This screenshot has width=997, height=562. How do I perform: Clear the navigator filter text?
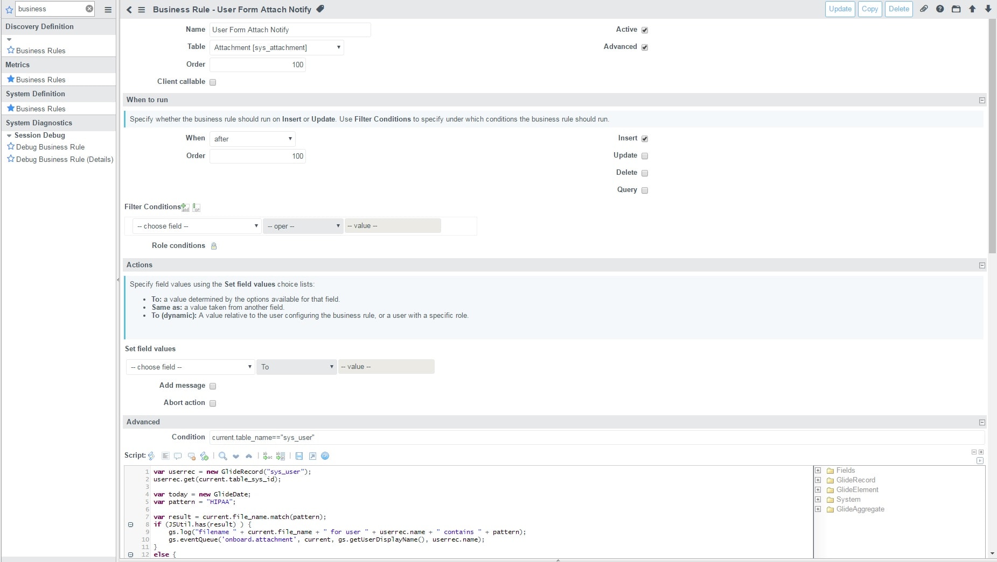click(x=89, y=9)
